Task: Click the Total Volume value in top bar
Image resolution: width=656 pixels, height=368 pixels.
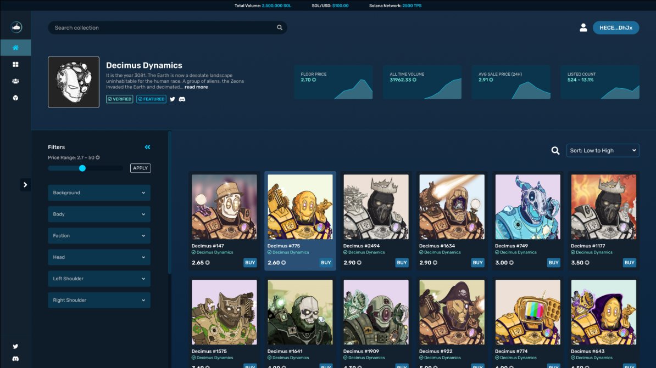Action: tap(276, 6)
